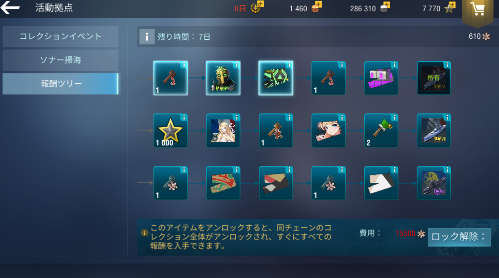Open the 1 000 star reward tile

click(170, 130)
